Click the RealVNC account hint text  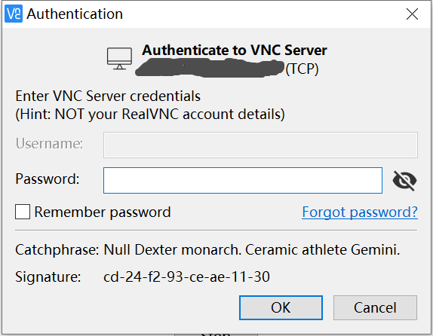(x=150, y=115)
